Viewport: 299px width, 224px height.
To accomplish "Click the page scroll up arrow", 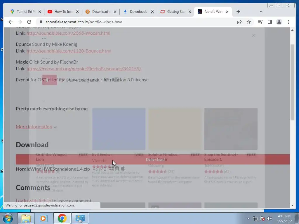I will tap(292, 30).
